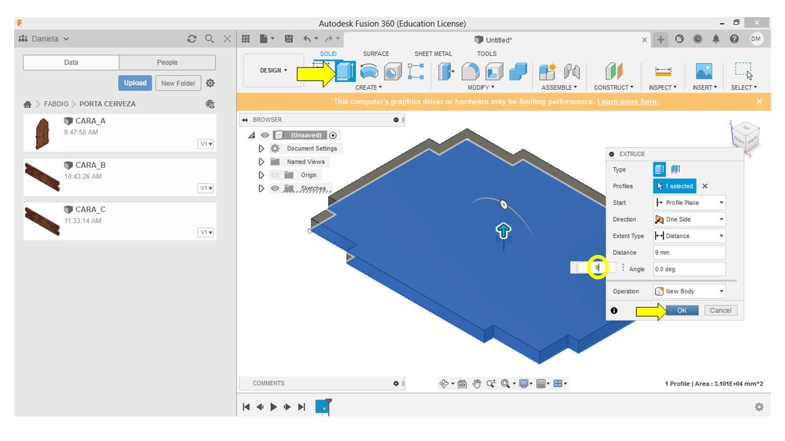This screenshot has height=441, width=785.
Task: Click the Offset Plane construct icon
Action: pyautogui.click(x=614, y=72)
